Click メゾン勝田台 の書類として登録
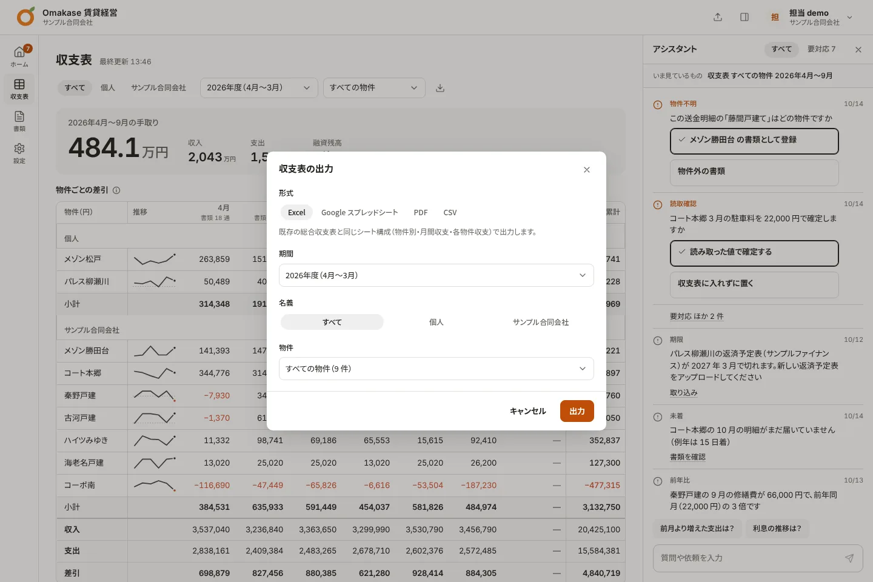The height and width of the screenshot is (582, 873). (x=754, y=141)
